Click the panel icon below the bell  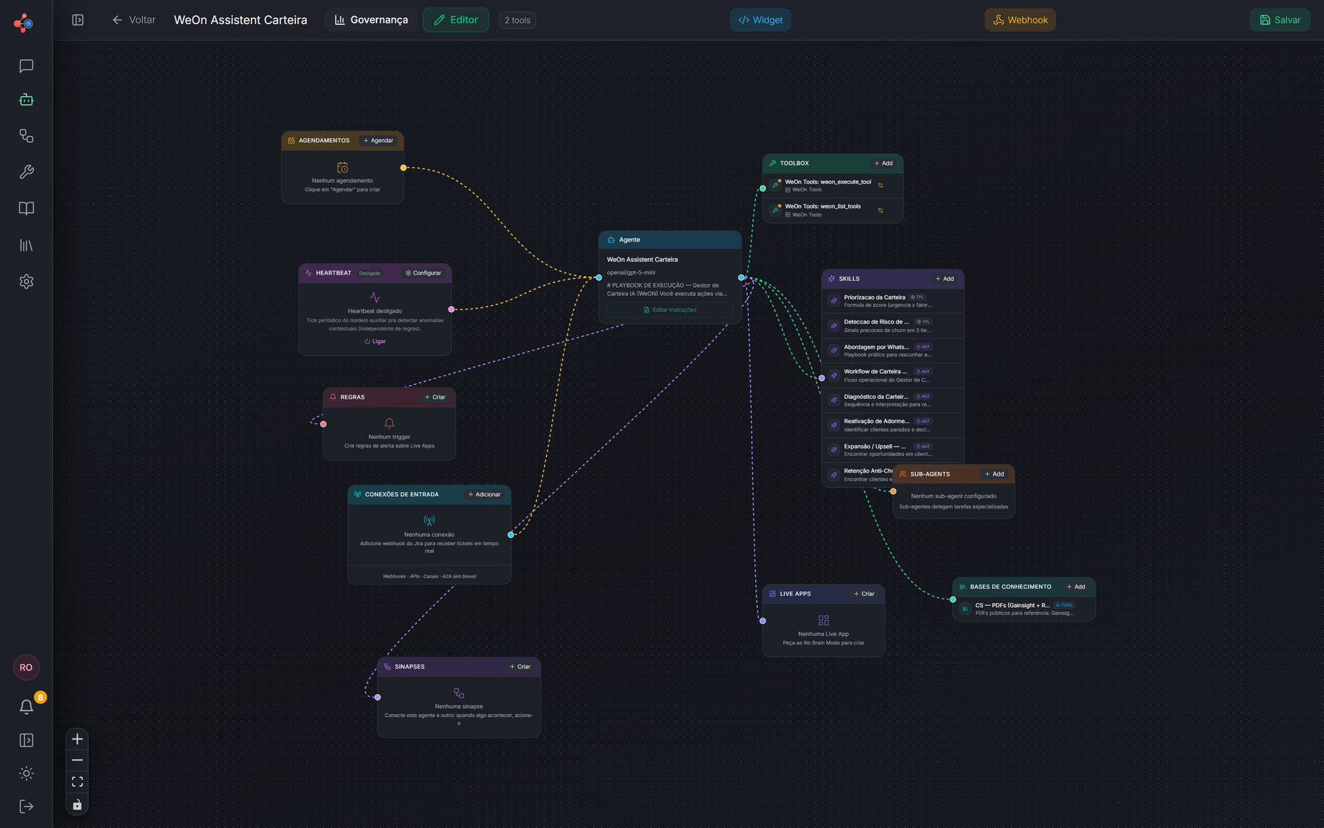[26, 740]
